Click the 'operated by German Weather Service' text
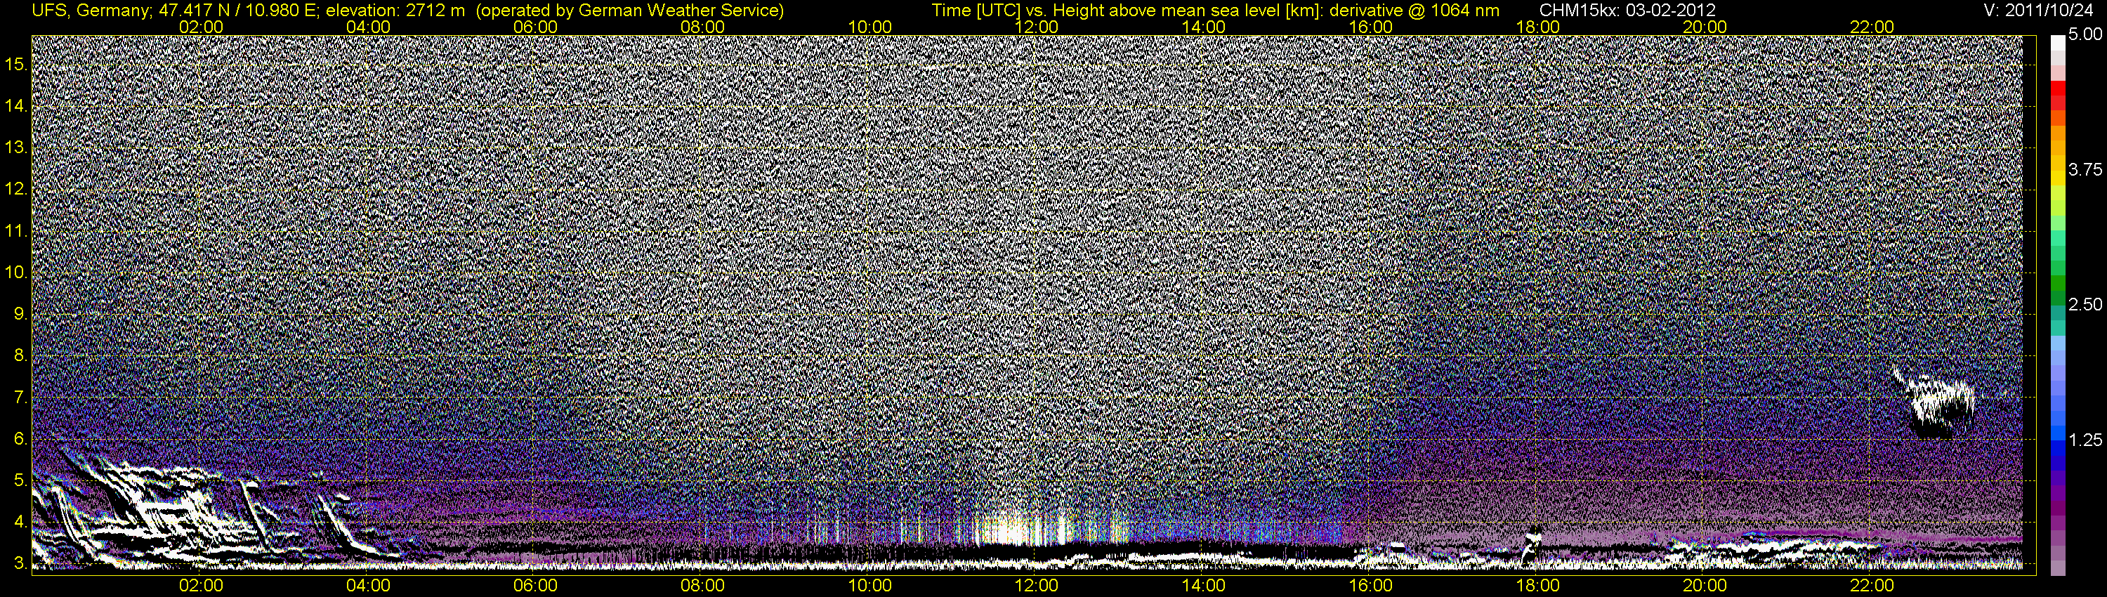2107x597 pixels. pos(629,11)
